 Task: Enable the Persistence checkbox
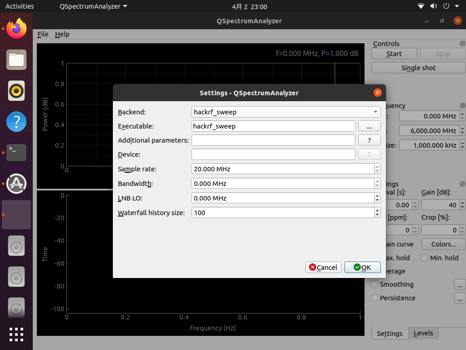tap(375, 298)
